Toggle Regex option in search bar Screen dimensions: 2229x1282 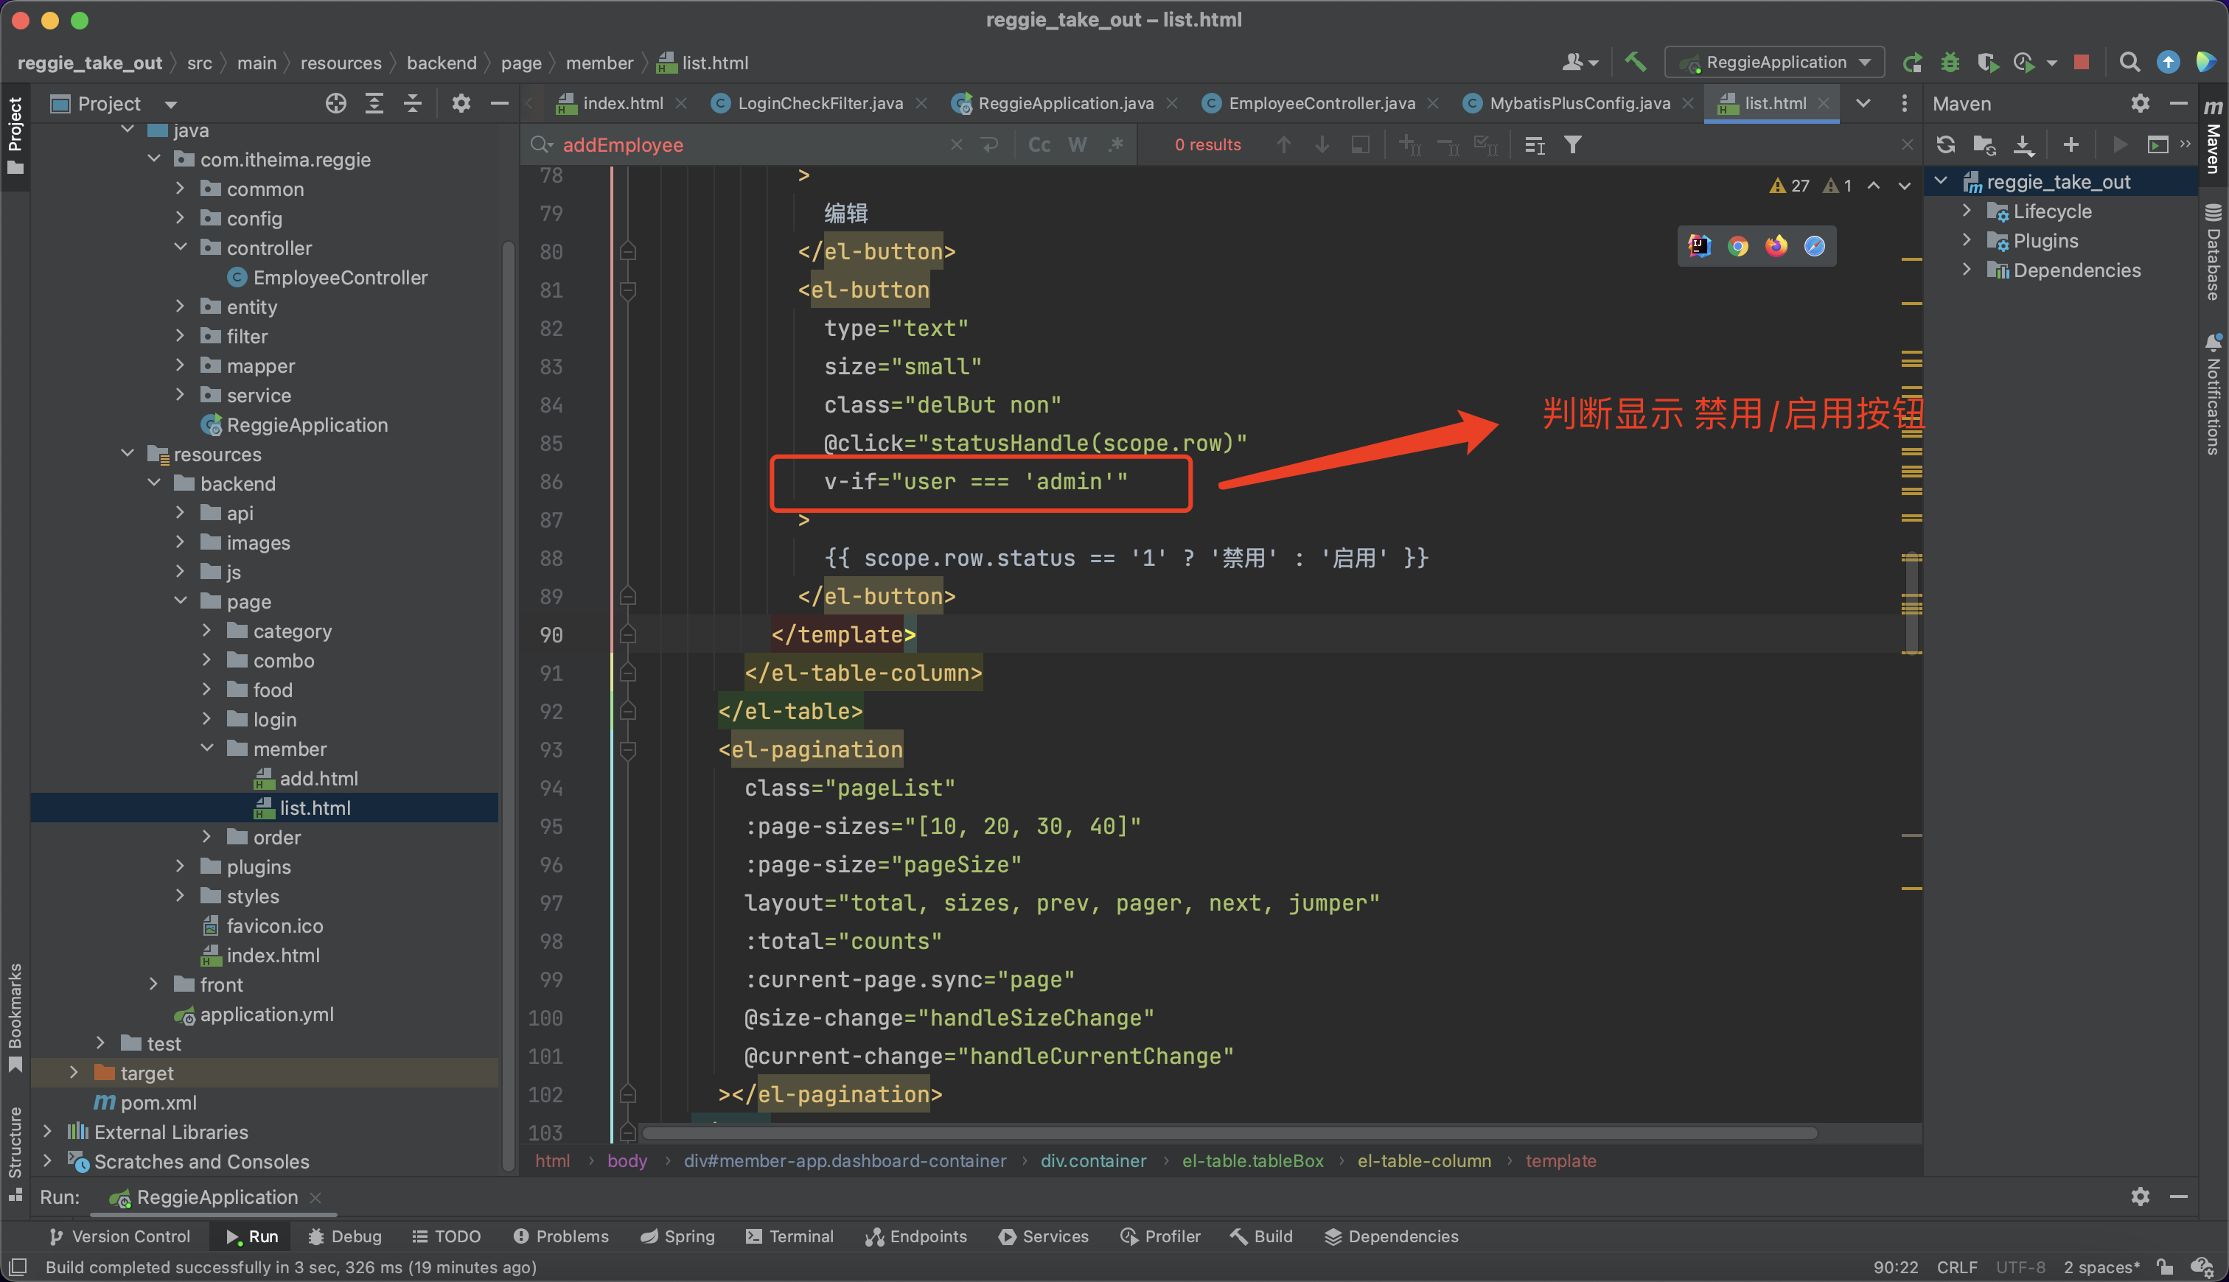pyautogui.click(x=1116, y=145)
